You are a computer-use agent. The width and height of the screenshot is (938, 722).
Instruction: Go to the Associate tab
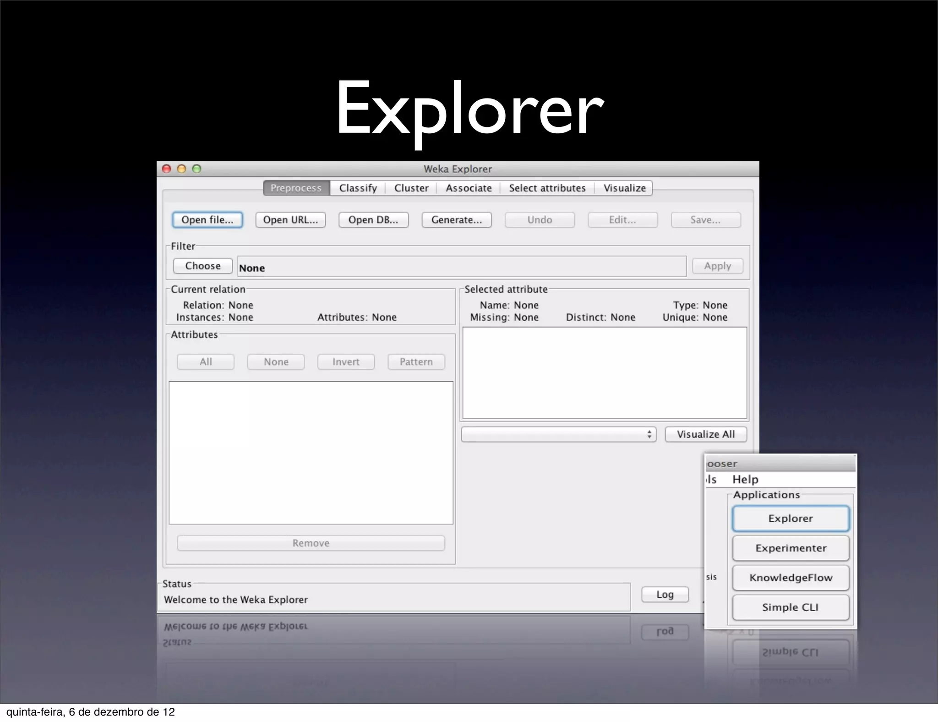pyautogui.click(x=468, y=188)
